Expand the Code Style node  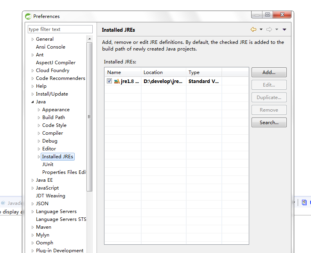39,125
